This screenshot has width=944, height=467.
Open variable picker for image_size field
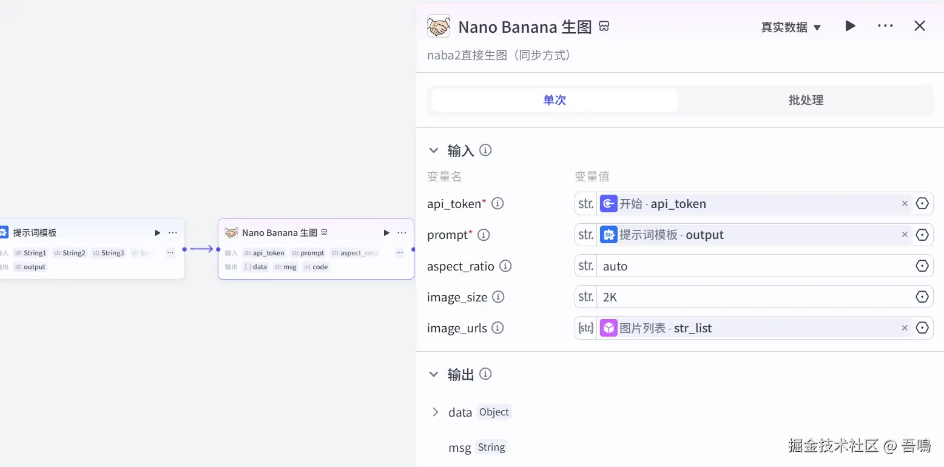922,297
